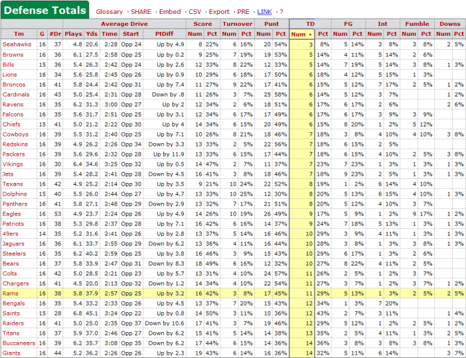Open the Chiefs team link
This screenshot has height=358, width=466.
[11, 124]
